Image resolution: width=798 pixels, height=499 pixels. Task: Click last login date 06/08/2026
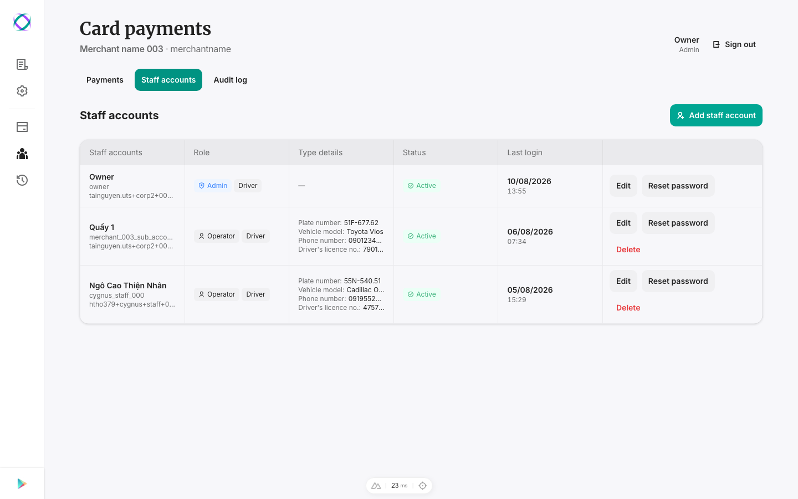(530, 232)
